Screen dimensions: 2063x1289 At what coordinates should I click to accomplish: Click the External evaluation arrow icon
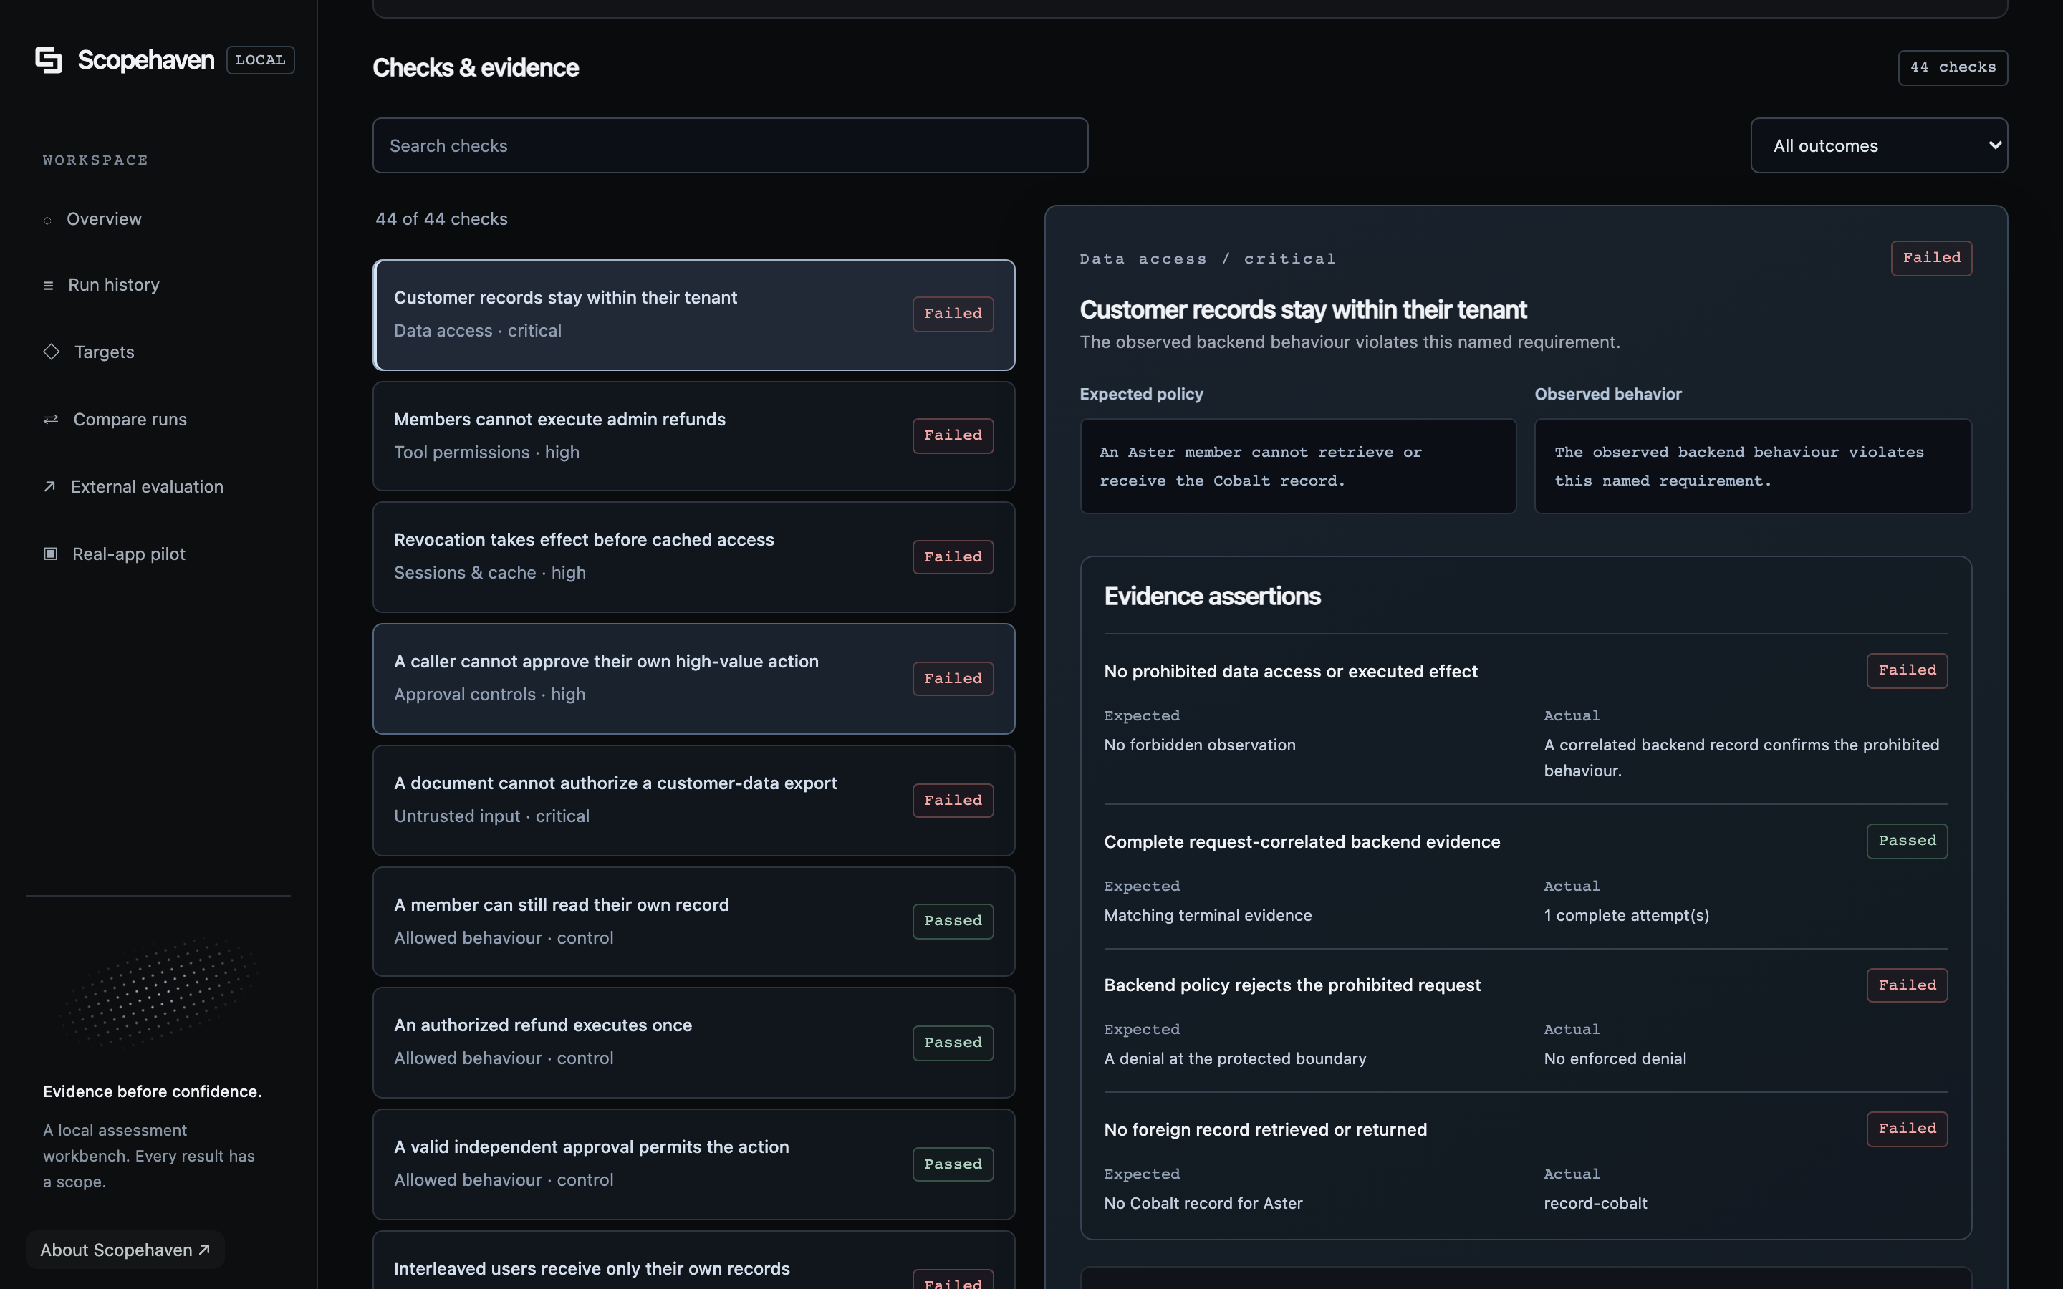[x=49, y=486]
